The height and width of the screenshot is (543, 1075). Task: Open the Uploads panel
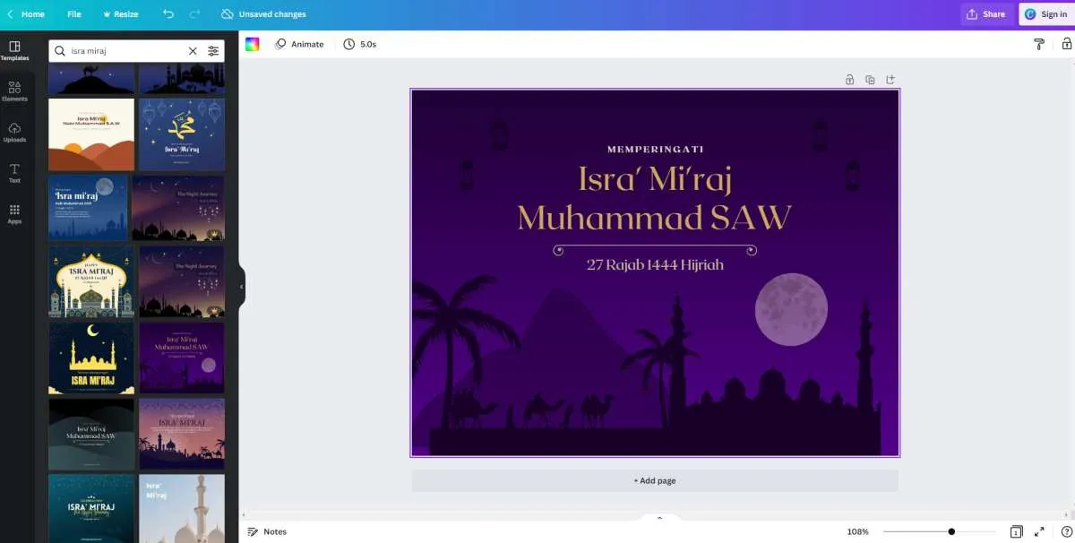pyautogui.click(x=14, y=133)
